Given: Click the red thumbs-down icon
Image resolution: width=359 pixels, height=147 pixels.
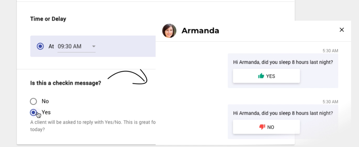Looking at the screenshot, I should 262,127.
